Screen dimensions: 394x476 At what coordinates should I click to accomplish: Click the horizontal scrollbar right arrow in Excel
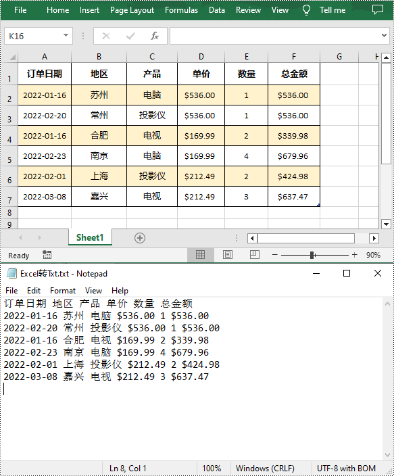[374, 238]
